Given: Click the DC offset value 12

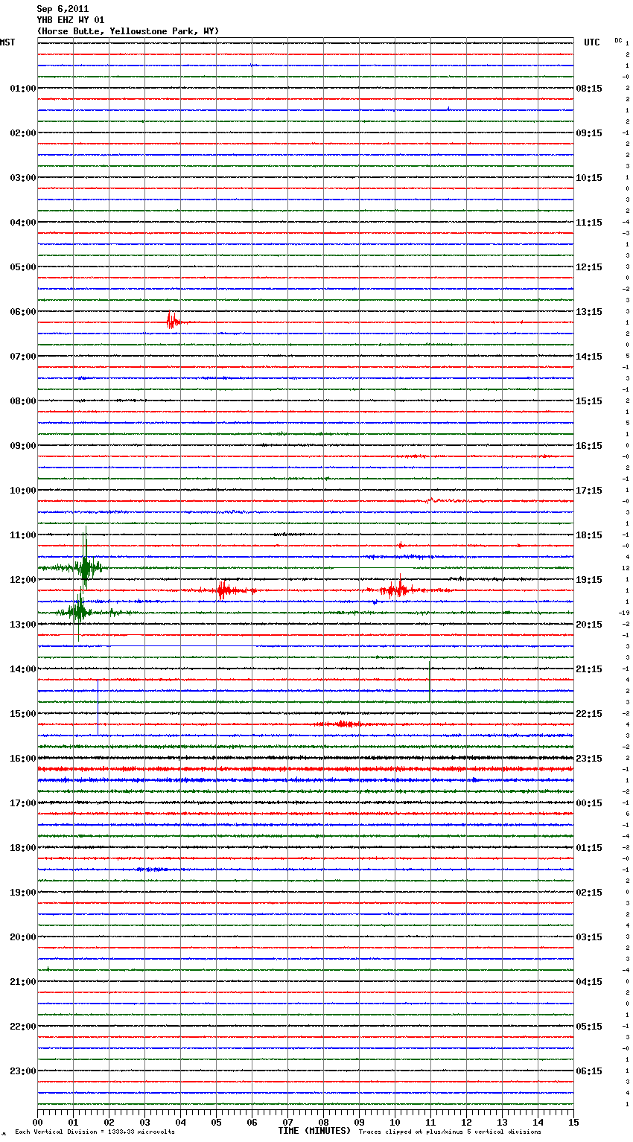Looking at the screenshot, I should tap(626, 569).
